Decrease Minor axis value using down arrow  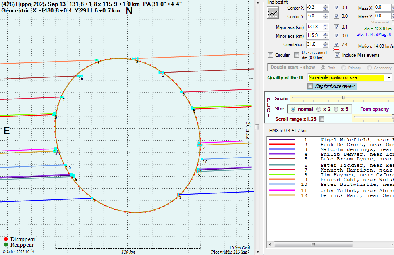(x=326, y=37)
